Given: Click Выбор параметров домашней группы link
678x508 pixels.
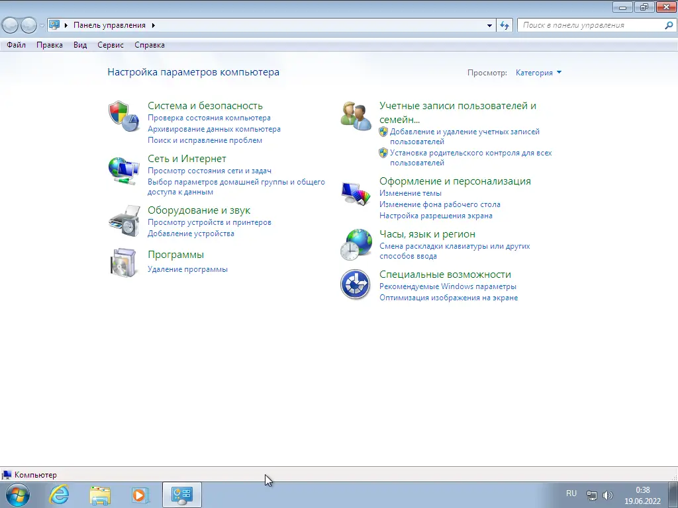Looking at the screenshot, I should (x=236, y=187).
